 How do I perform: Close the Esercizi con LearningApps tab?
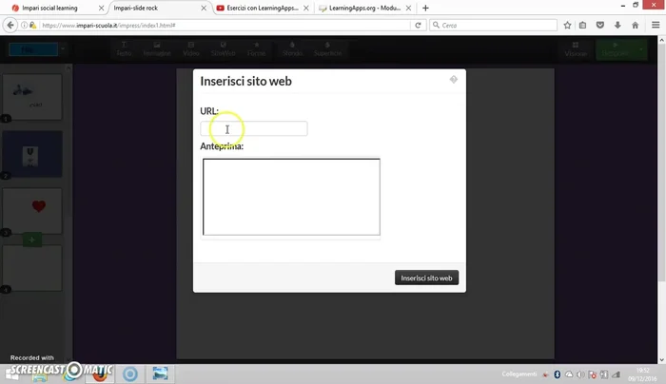[x=305, y=8]
